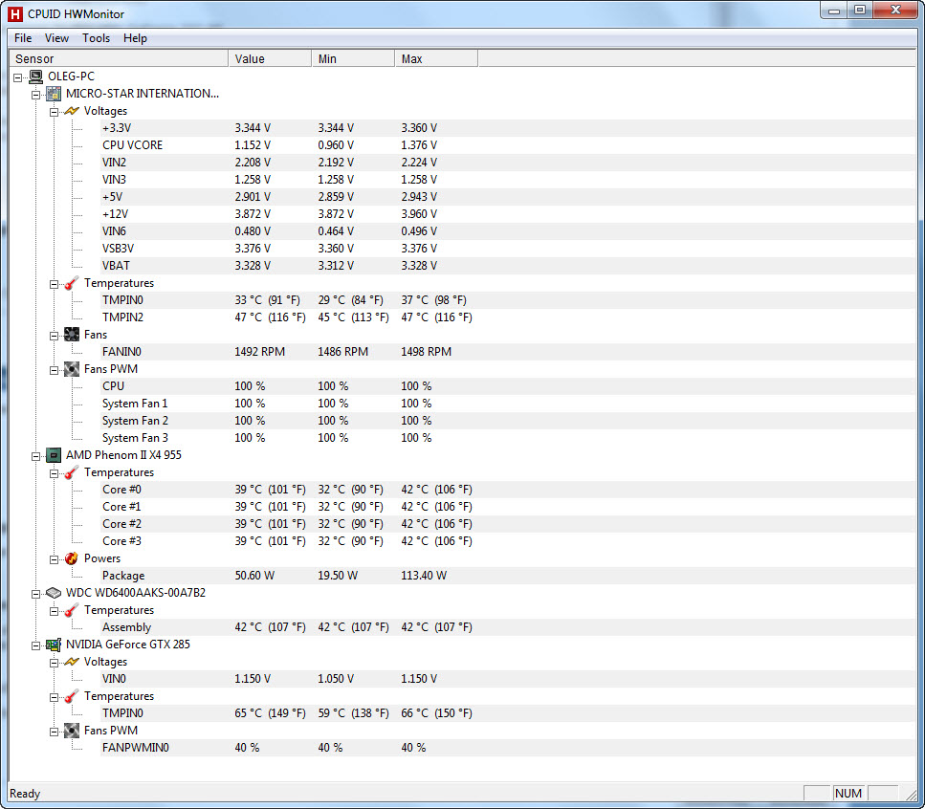This screenshot has width=925, height=809.
Task: Select the Core #3 row
Action: [x=508, y=541]
